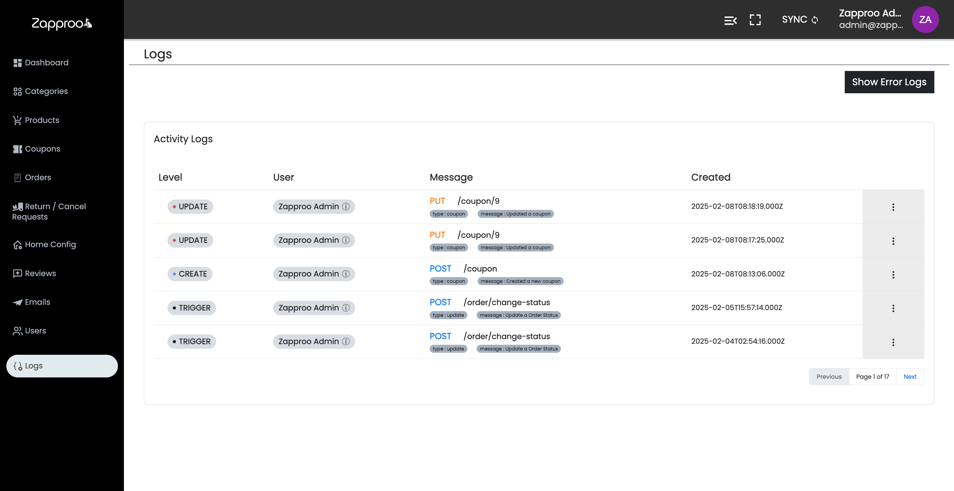This screenshot has width=954, height=491.
Task: Collapse the sidebar menu icon
Action: 730,20
